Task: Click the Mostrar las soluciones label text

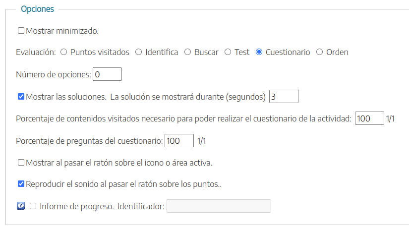Action: (x=65, y=97)
